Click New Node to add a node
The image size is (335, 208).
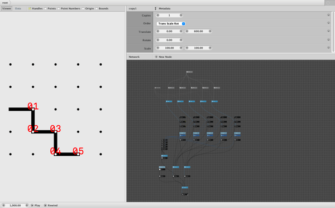(x=164, y=57)
